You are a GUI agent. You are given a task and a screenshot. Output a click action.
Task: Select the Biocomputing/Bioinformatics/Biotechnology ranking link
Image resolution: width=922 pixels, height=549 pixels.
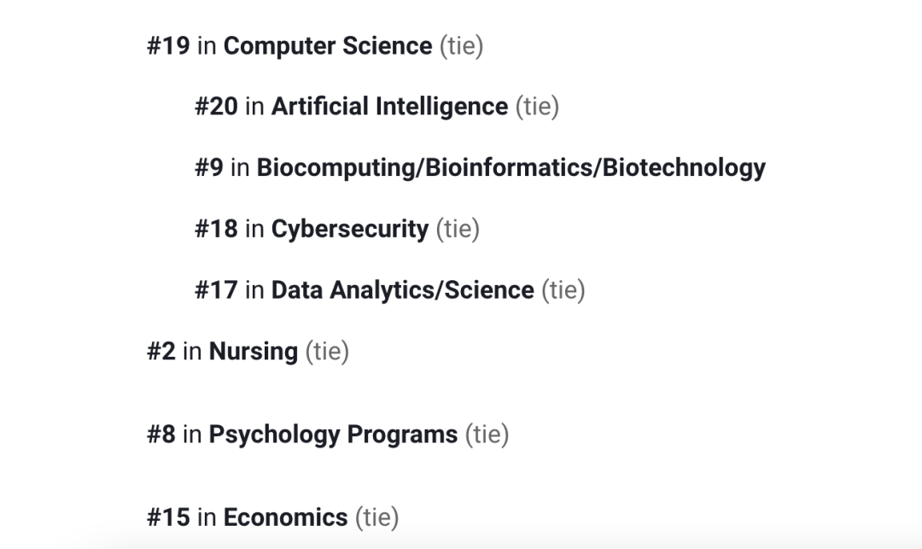tap(511, 167)
